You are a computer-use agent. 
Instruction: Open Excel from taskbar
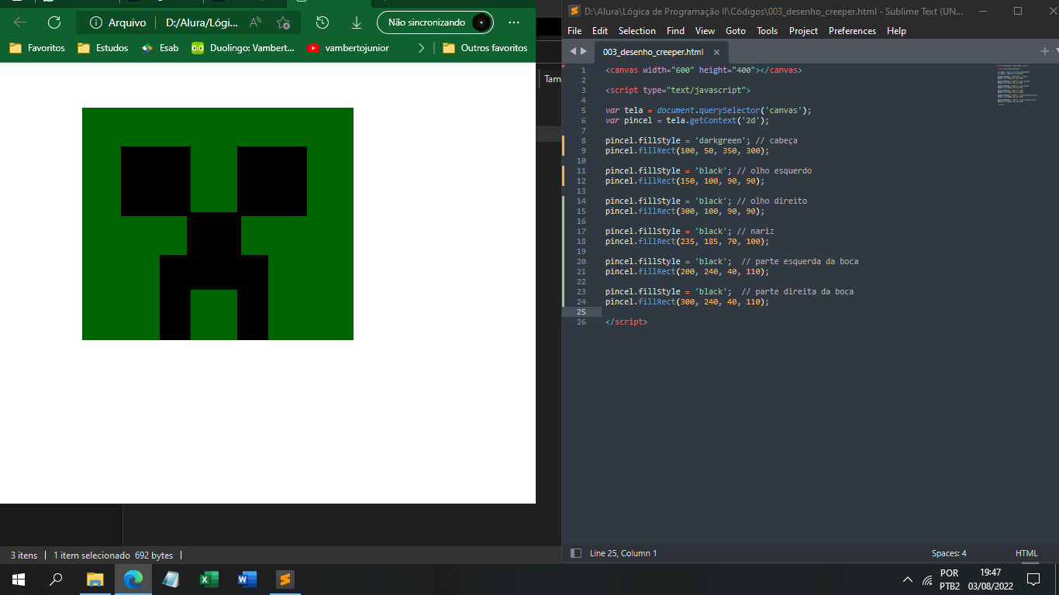209,579
